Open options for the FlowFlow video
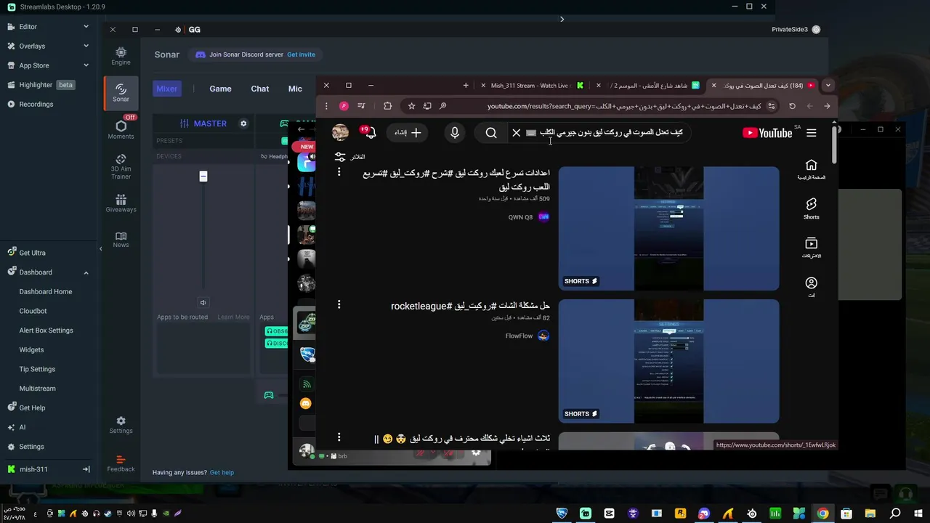The image size is (930, 523). pyautogui.click(x=339, y=304)
